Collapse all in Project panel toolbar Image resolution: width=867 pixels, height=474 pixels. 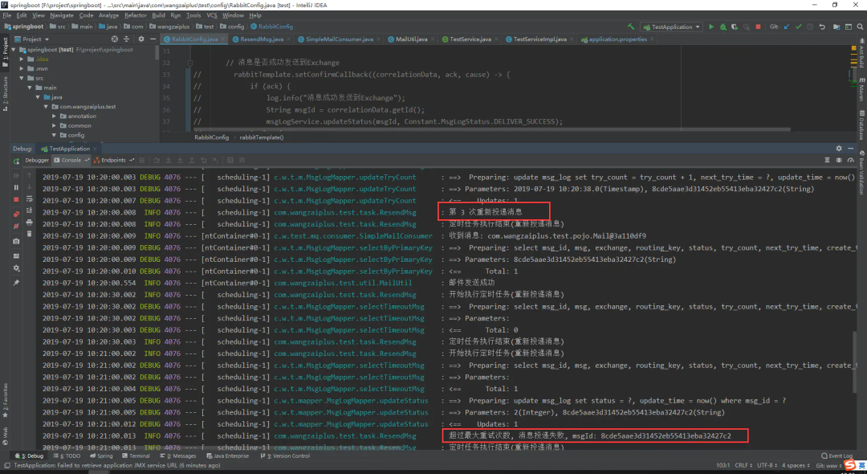point(126,39)
